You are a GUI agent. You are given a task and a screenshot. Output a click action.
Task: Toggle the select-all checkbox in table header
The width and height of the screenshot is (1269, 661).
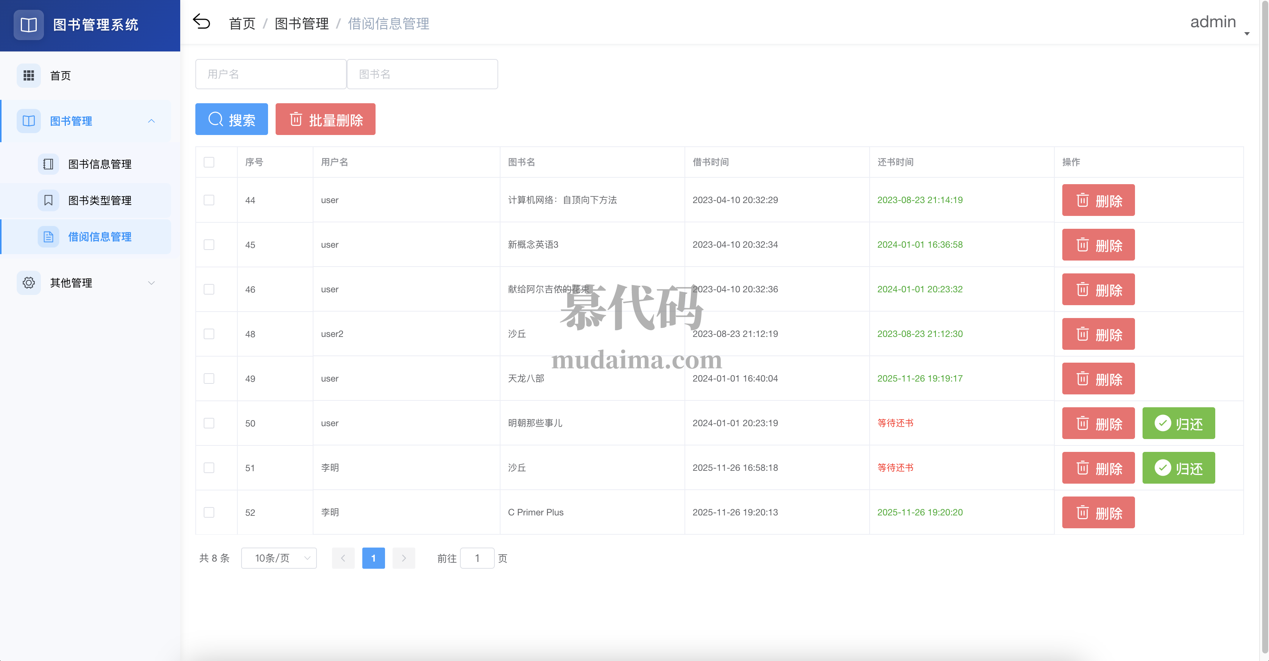209,162
